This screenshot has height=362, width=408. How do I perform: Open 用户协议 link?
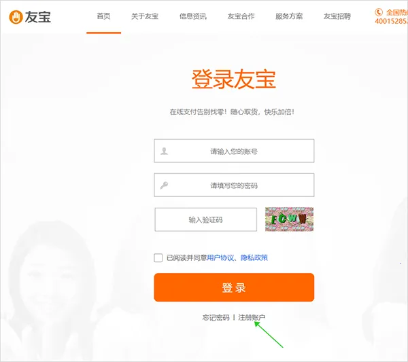(x=220, y=258)
